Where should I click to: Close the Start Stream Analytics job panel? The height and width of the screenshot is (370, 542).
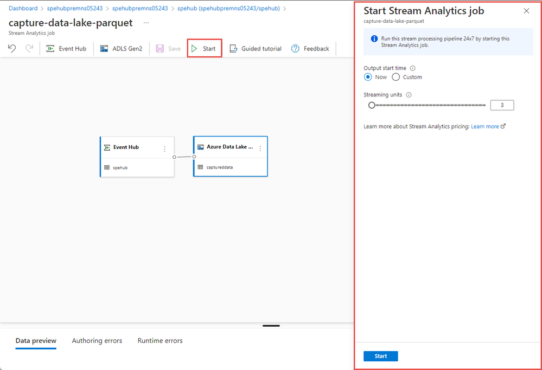pyautogui.click(x=526, y=11)
